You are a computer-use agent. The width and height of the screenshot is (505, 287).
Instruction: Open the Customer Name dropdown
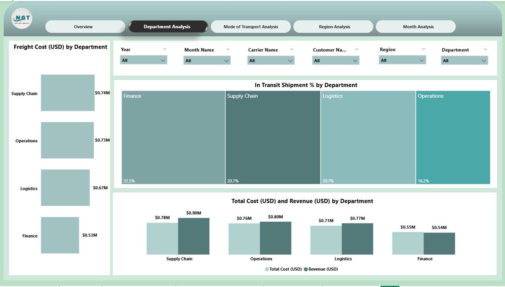click(335, 60)
